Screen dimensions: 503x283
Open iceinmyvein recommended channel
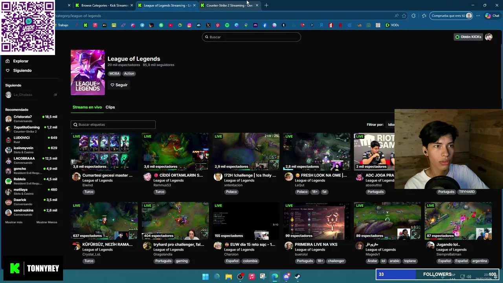(x=31, y=150)
